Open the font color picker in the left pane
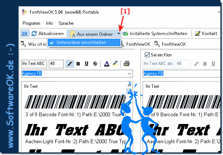The width and height of the screenshot is (223, 155). (x=107, y=63)
